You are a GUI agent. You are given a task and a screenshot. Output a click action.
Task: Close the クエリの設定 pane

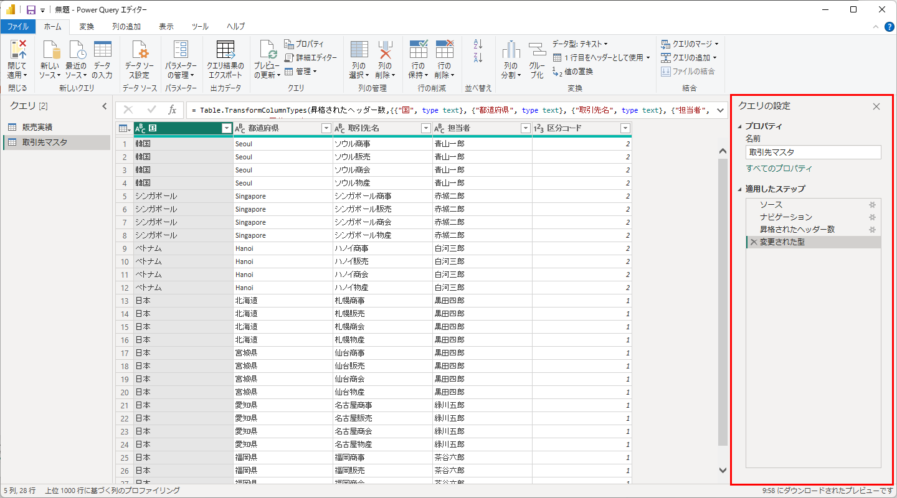(x=876, y=106)
